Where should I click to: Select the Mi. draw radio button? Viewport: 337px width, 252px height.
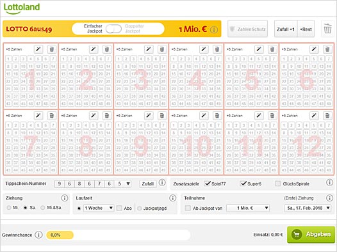coord(9,208)
